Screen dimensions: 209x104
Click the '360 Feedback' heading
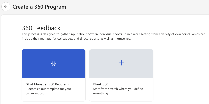point(41,28)
